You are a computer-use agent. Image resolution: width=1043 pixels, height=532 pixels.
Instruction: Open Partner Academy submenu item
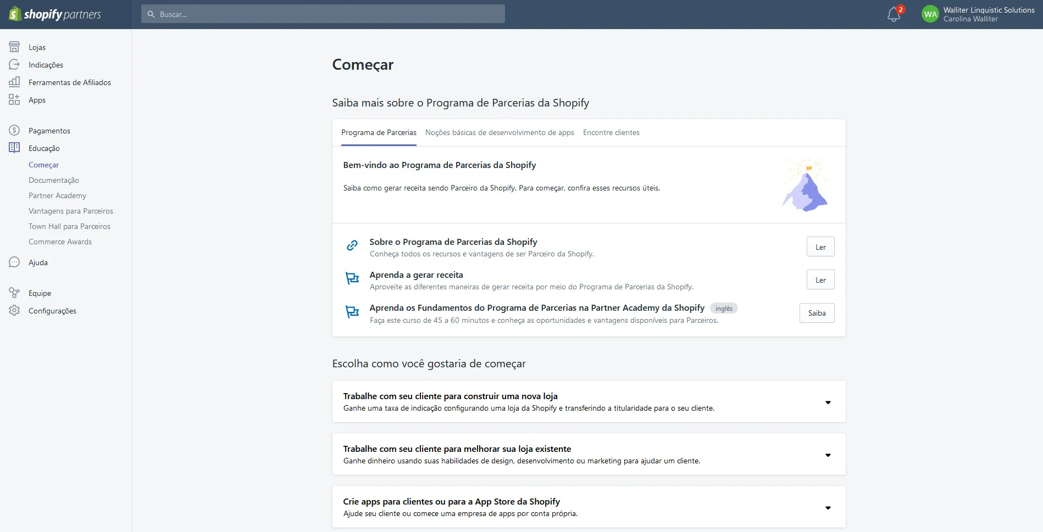click(57, 195)
